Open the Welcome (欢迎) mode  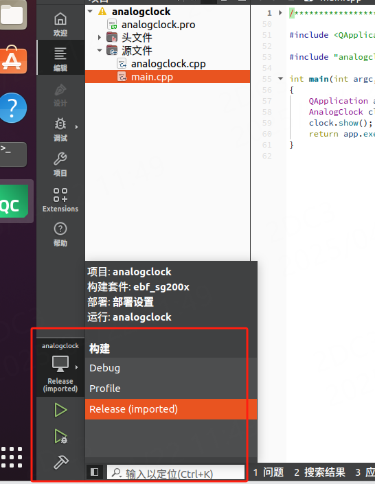click(x=60, y=25)
